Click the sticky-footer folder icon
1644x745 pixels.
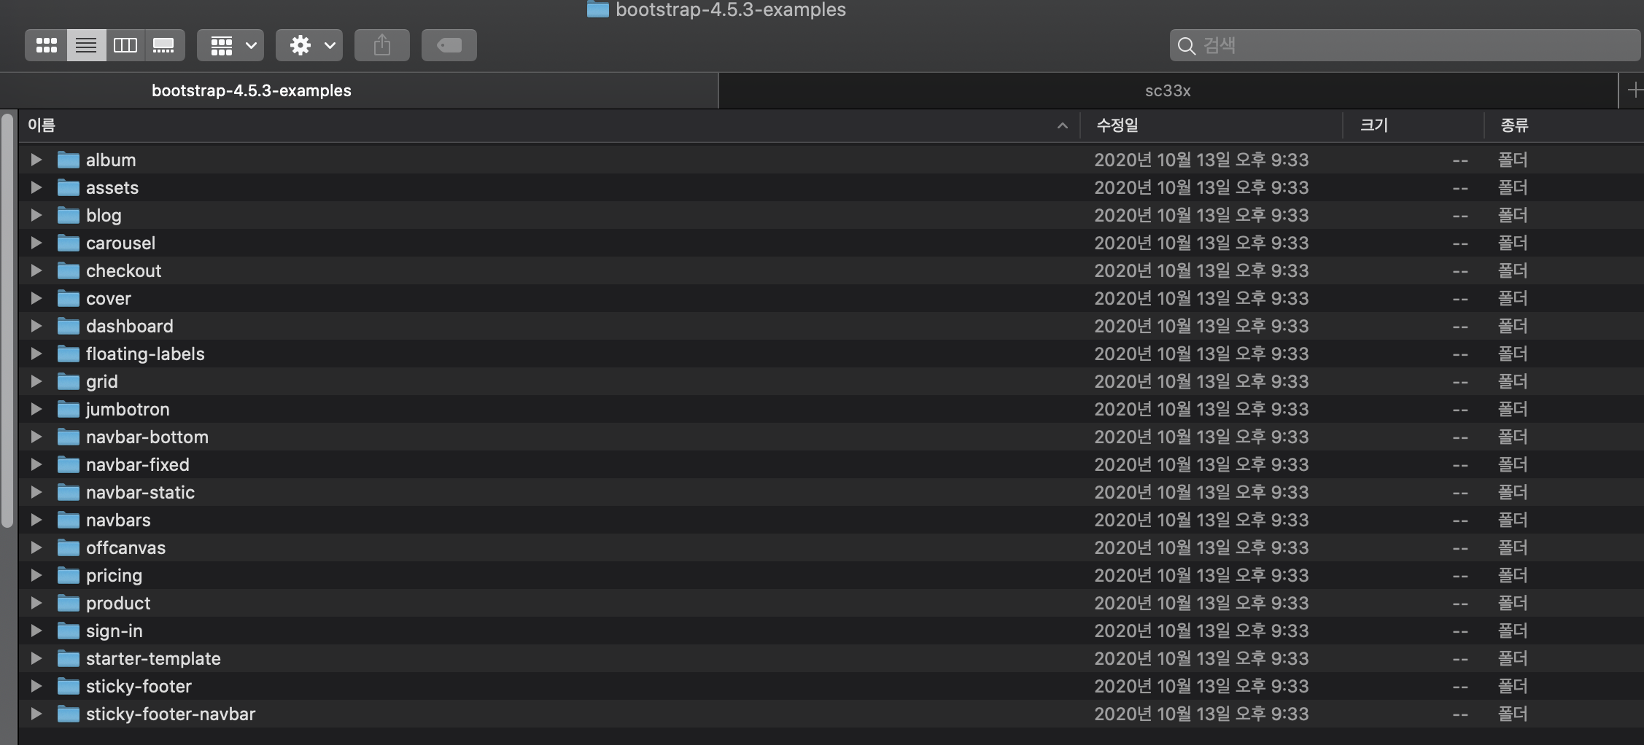coord(69,686)
